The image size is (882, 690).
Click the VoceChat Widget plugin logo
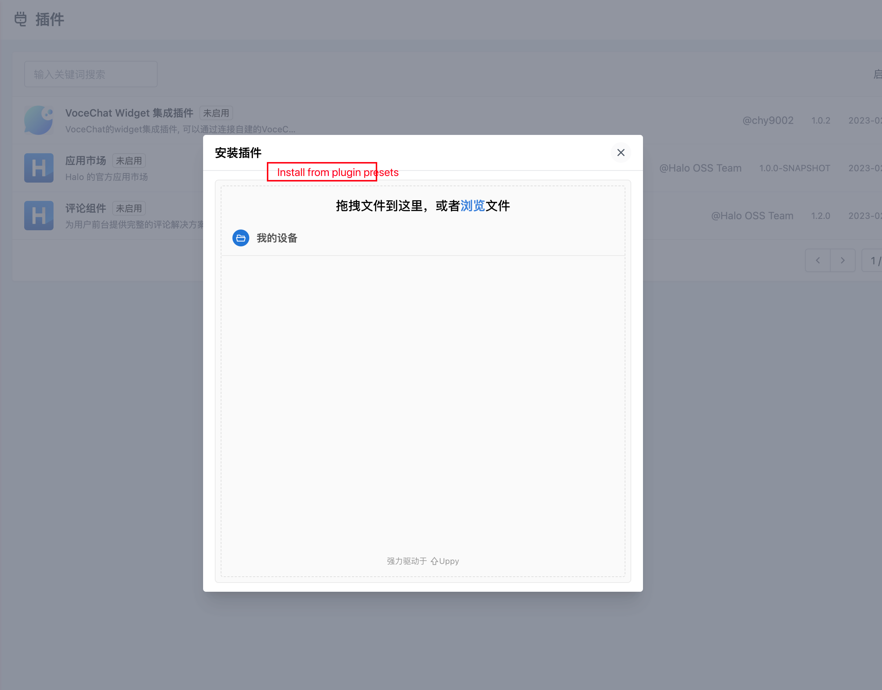pyautogui.click(x=38, y=120)
